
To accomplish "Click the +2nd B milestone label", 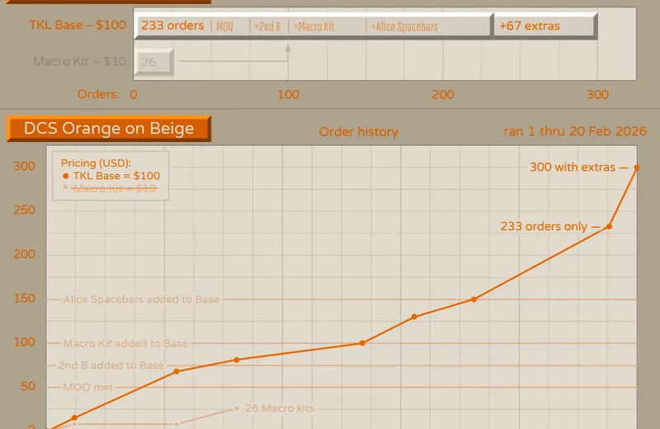I will 267,27.
